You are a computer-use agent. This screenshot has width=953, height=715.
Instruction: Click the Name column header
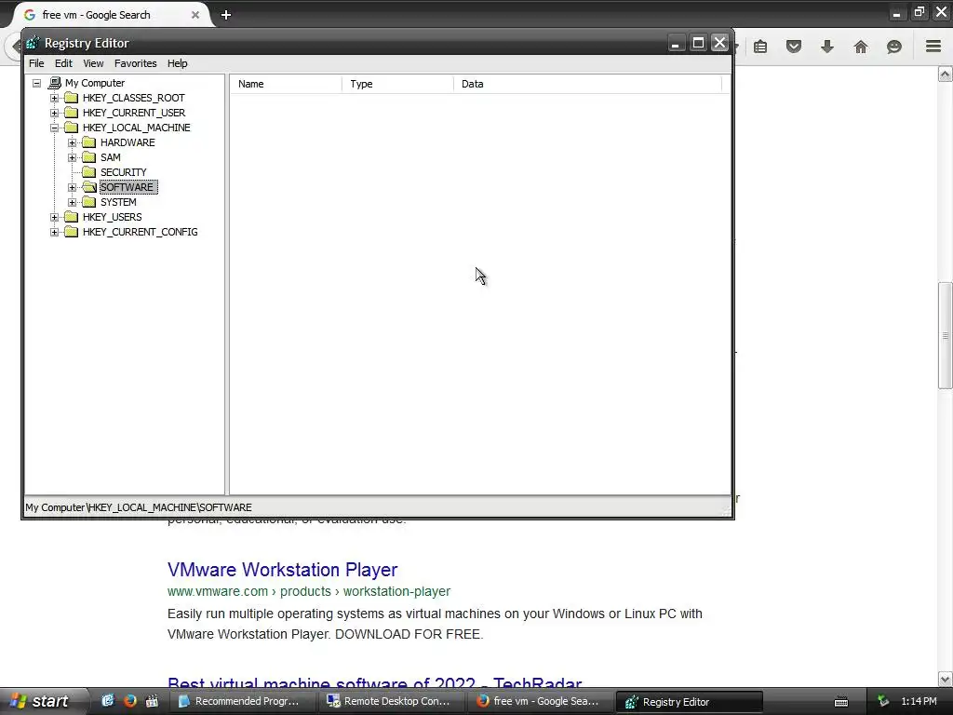286,84
